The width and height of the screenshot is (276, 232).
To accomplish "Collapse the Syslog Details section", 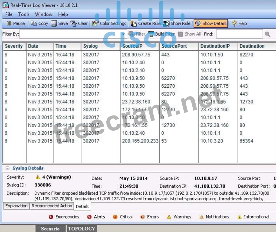I will click(8, 168).
